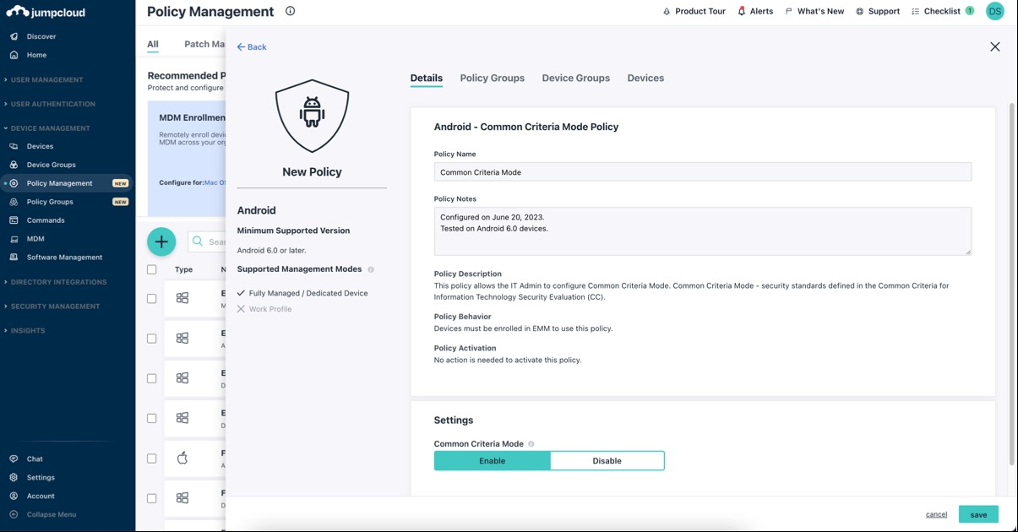The height and width of the screenshot is (532, 1018).
Task: Disable Common Criteria Mode
Action: (608, 460)
